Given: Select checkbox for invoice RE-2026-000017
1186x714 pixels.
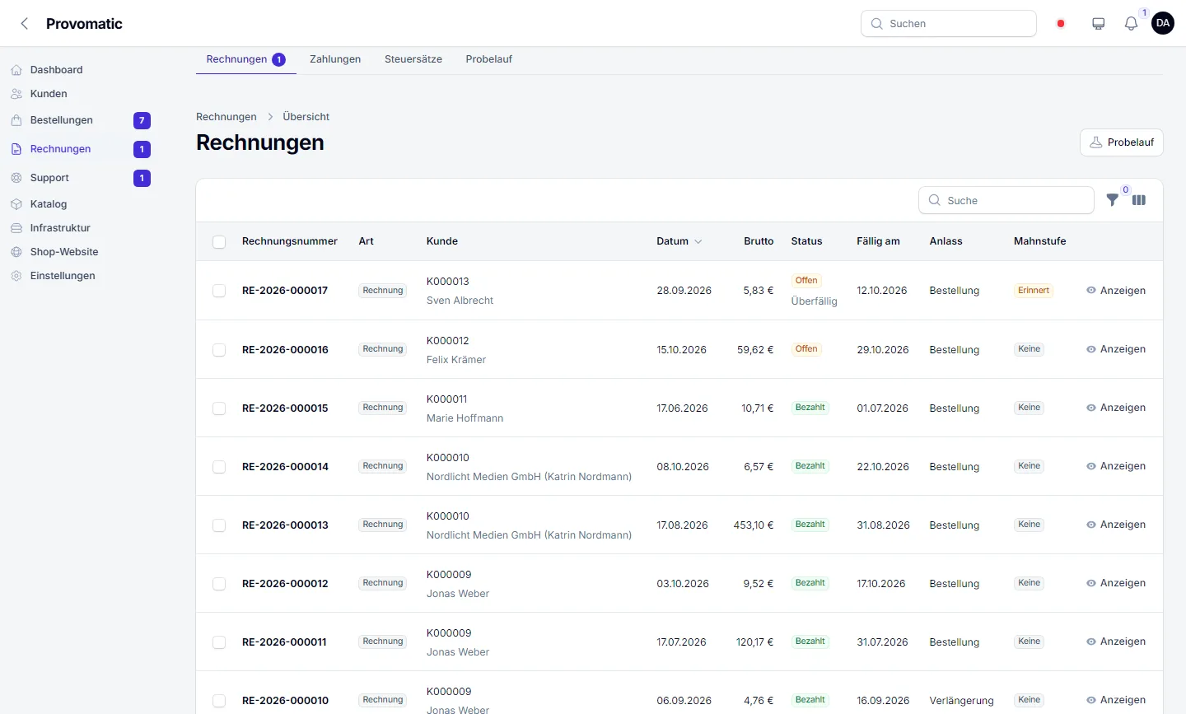Looking at the screenshot, I should pos(219,291).
